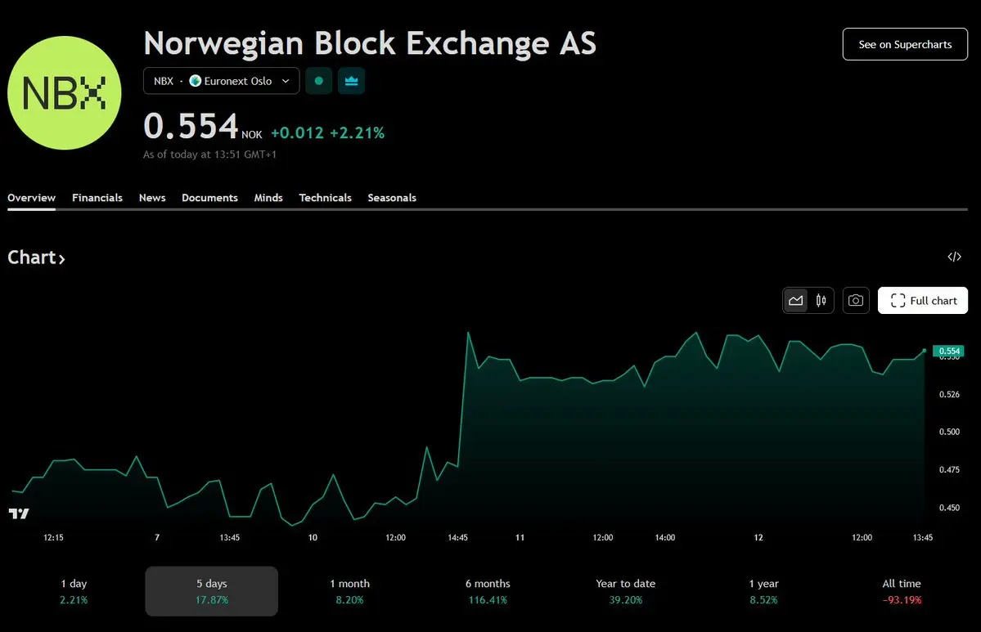Select the 5 days range
The image size is (981, 632).
coord(211,591)
